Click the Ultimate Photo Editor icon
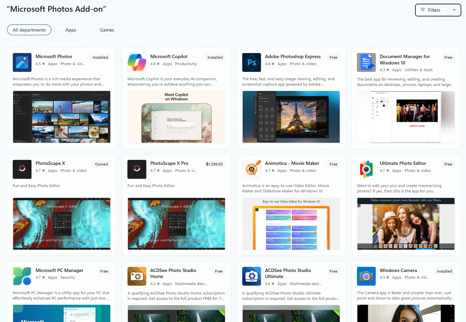This screenshot has height=322, width=466. point(366,169)
